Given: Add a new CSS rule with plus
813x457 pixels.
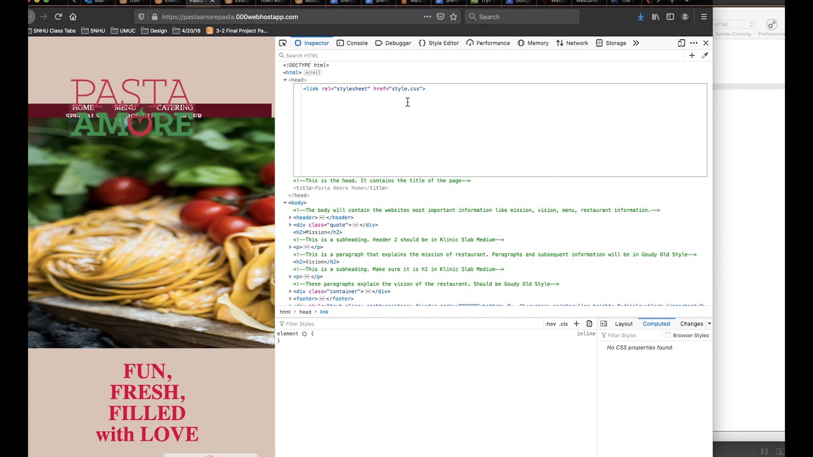Looking at the screenshot, I should pos(576,324).
